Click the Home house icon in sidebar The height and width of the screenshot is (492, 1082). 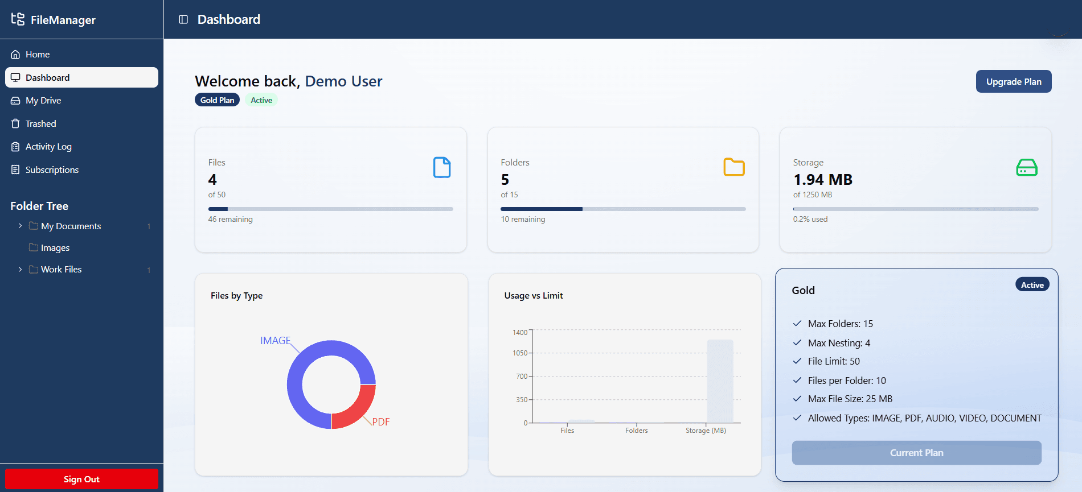point(15,55)
